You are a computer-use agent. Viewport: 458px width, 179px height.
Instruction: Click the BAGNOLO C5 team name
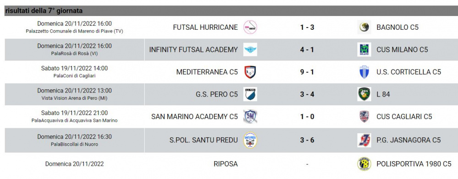(x=398, y=27)
